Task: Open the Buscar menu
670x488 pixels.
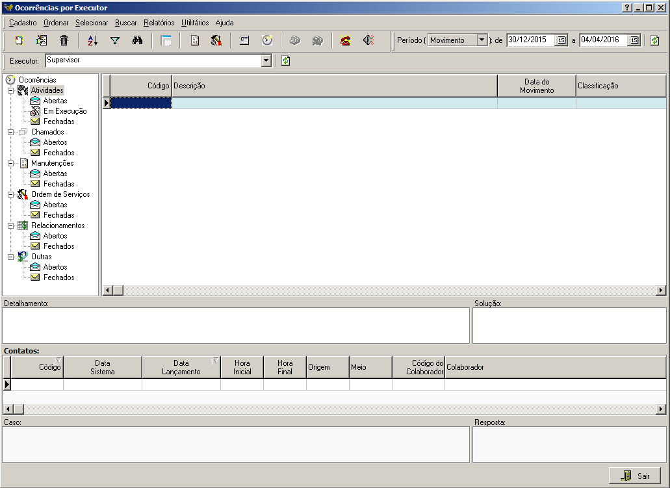Action: coord(126,23)
